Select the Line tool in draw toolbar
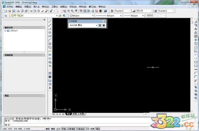The image size is (199, 131). [x=50, y=22]
